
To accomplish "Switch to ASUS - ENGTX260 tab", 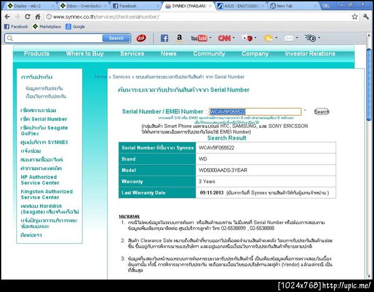I will (x=242, y=6).
